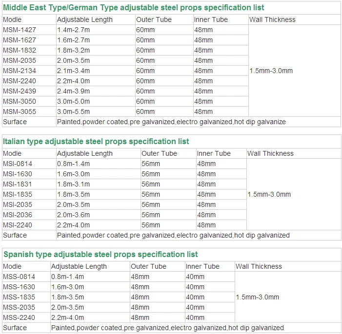The image size is (342, 334).
Task: Select the Italian type specification list heading
Action: [96, 142]
